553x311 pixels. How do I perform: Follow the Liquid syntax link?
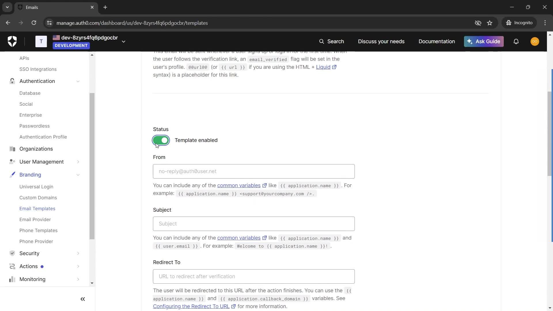323,67
